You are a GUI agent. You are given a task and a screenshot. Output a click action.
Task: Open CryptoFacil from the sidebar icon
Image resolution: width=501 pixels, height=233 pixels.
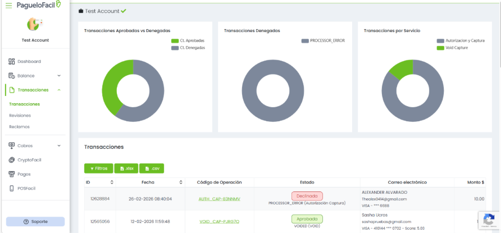[12, 159]
